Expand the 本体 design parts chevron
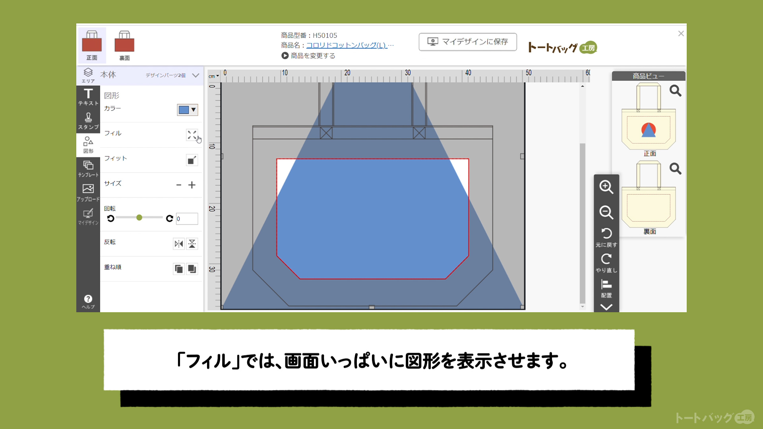 coord(196,75)
